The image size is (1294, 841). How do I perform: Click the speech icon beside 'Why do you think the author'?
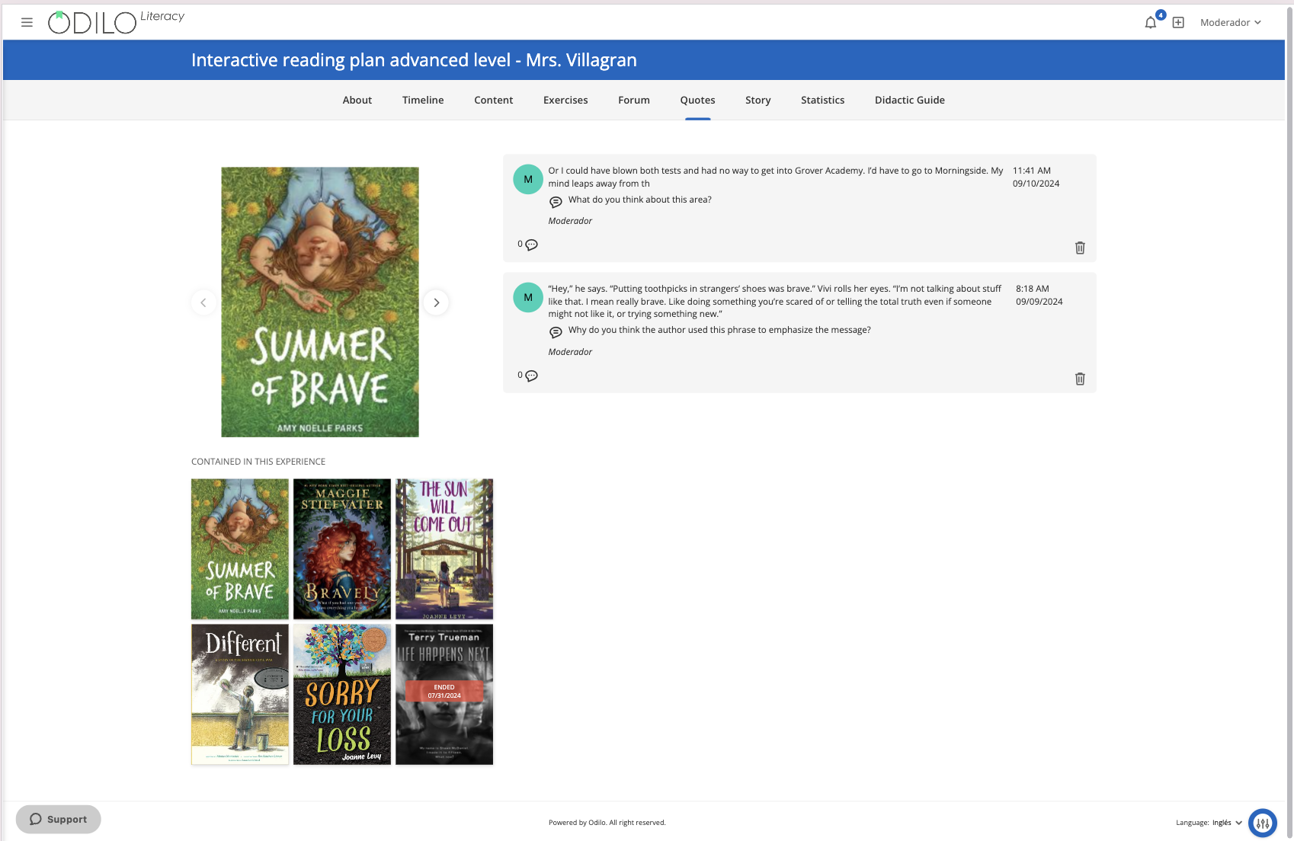click(x=556, y=332)
